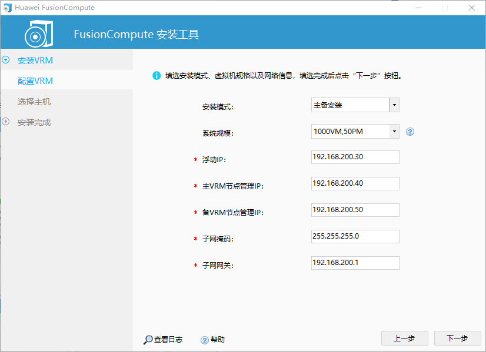
Task: Expand the 安装完成 step arrow icon
Action: pos(5,122)
